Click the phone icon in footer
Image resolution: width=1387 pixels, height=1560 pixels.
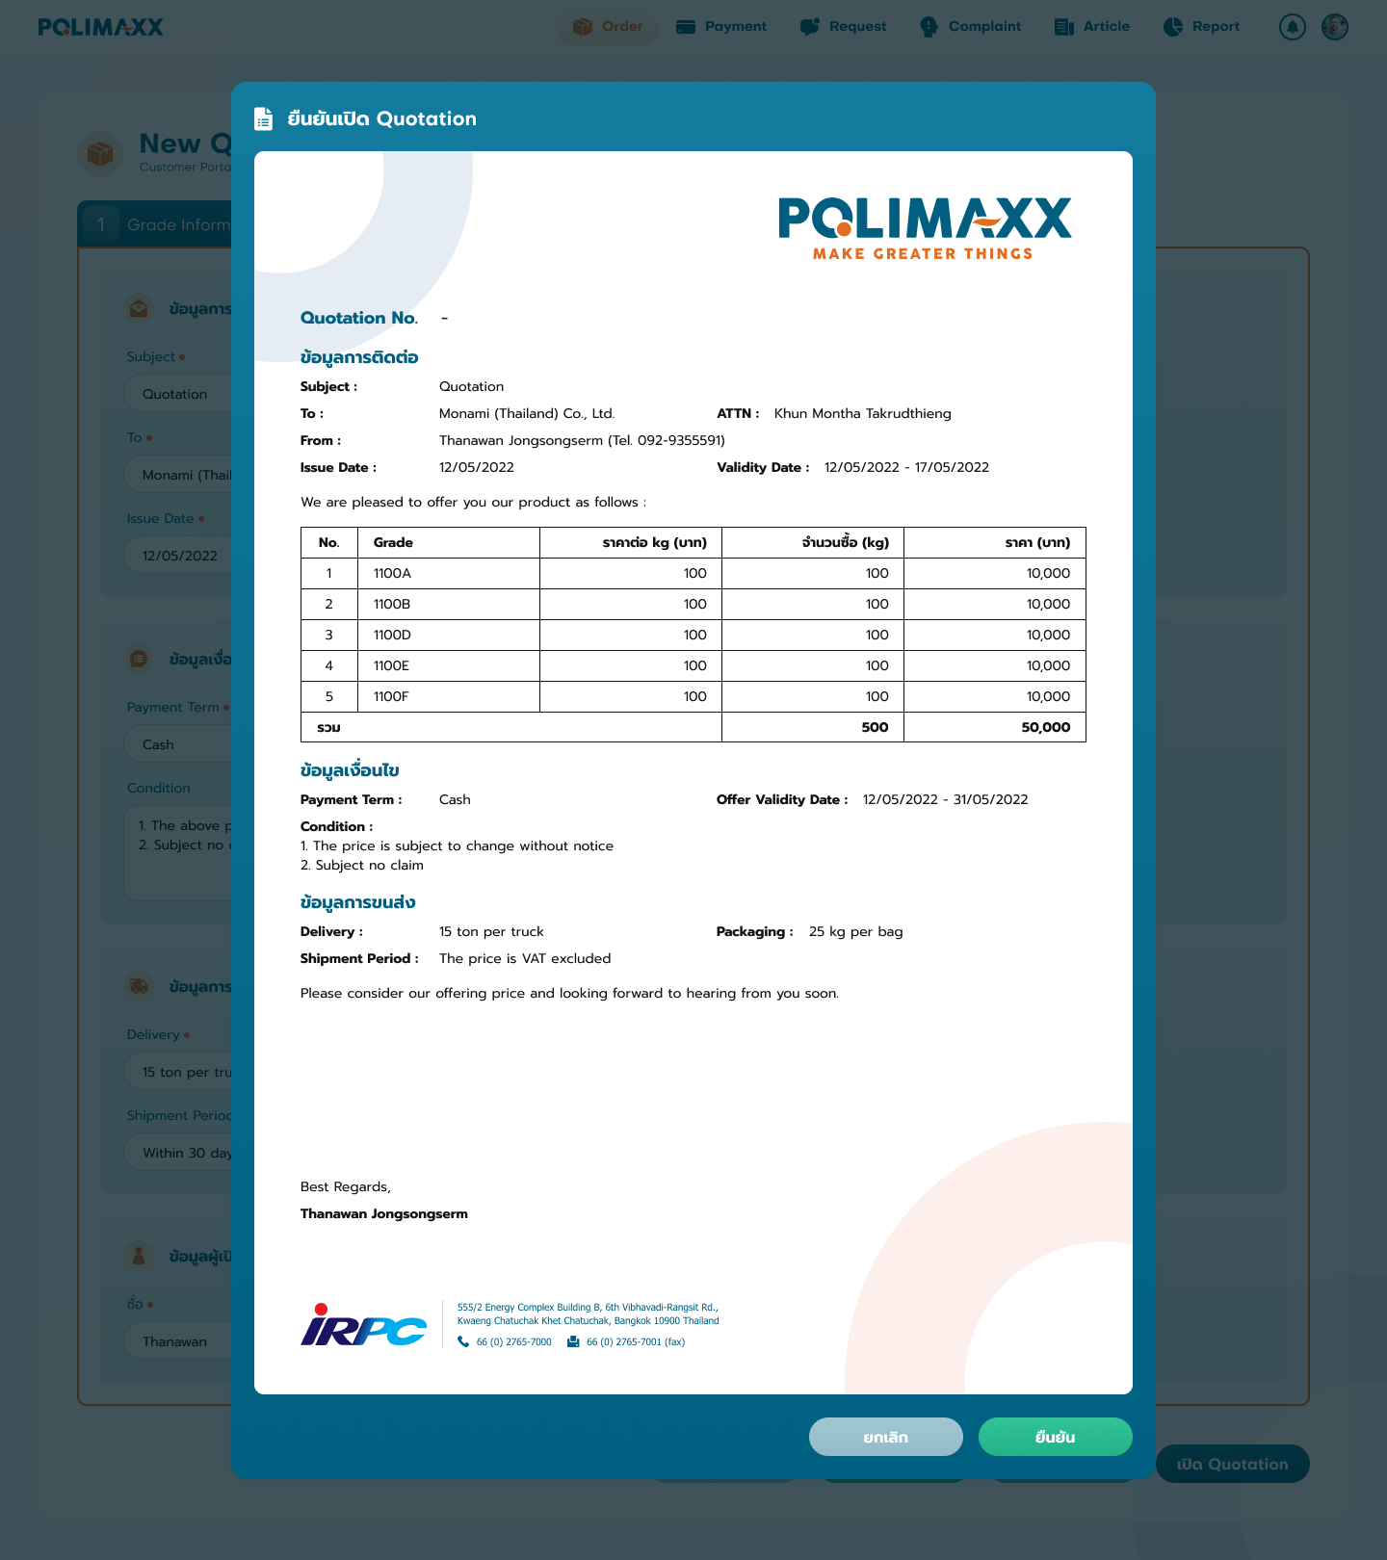coord(463,1342)
